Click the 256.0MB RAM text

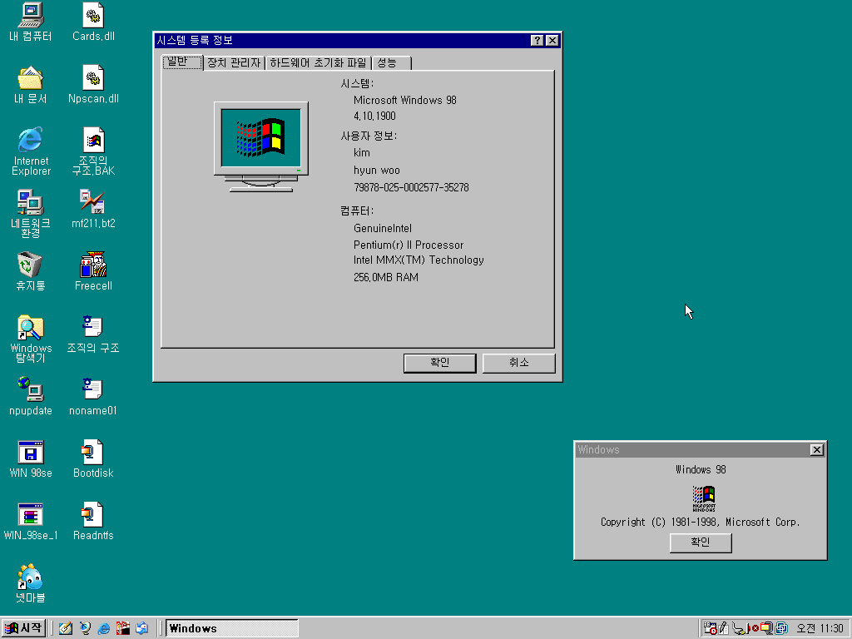point(386,277)
